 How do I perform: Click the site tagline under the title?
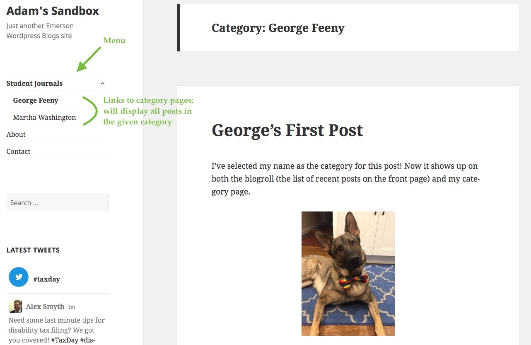[x=40, y=31]
